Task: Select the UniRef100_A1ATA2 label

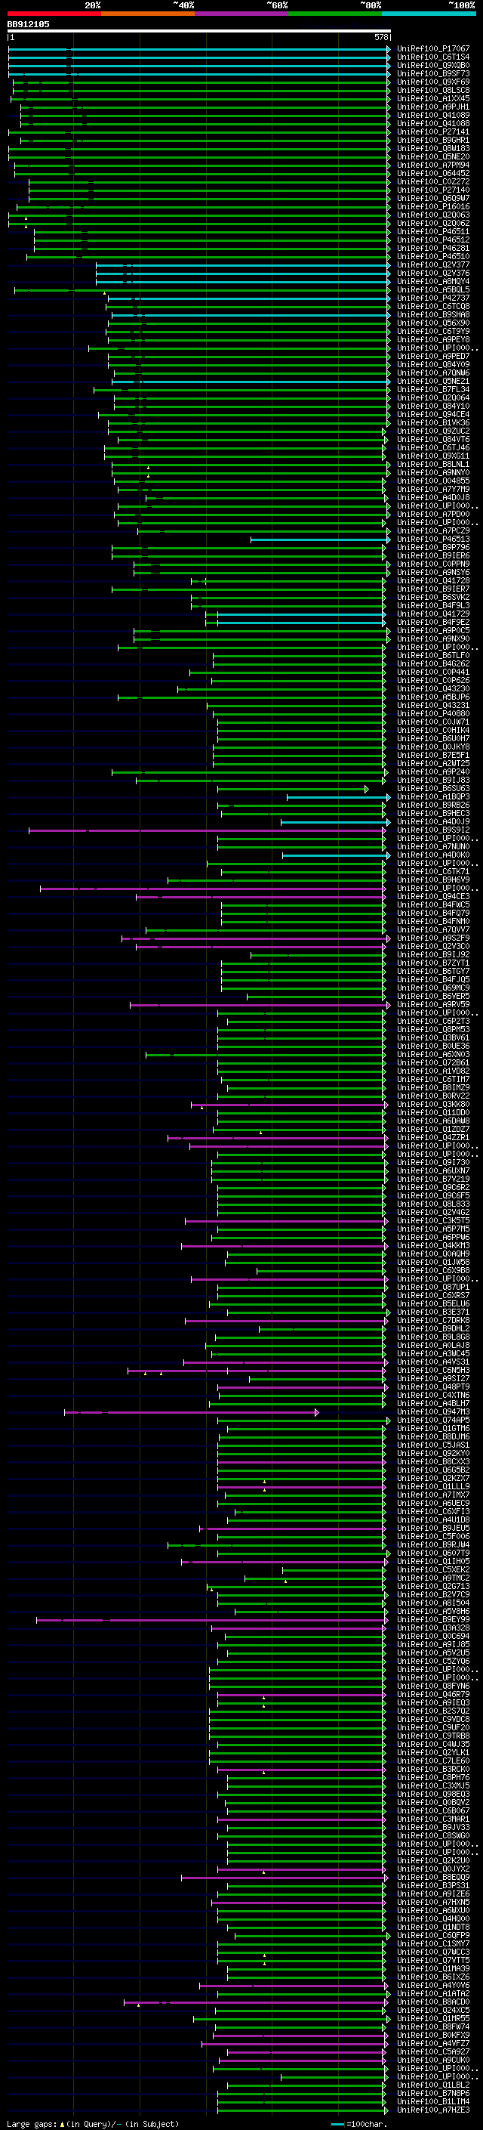Action: pos(433,1993)
